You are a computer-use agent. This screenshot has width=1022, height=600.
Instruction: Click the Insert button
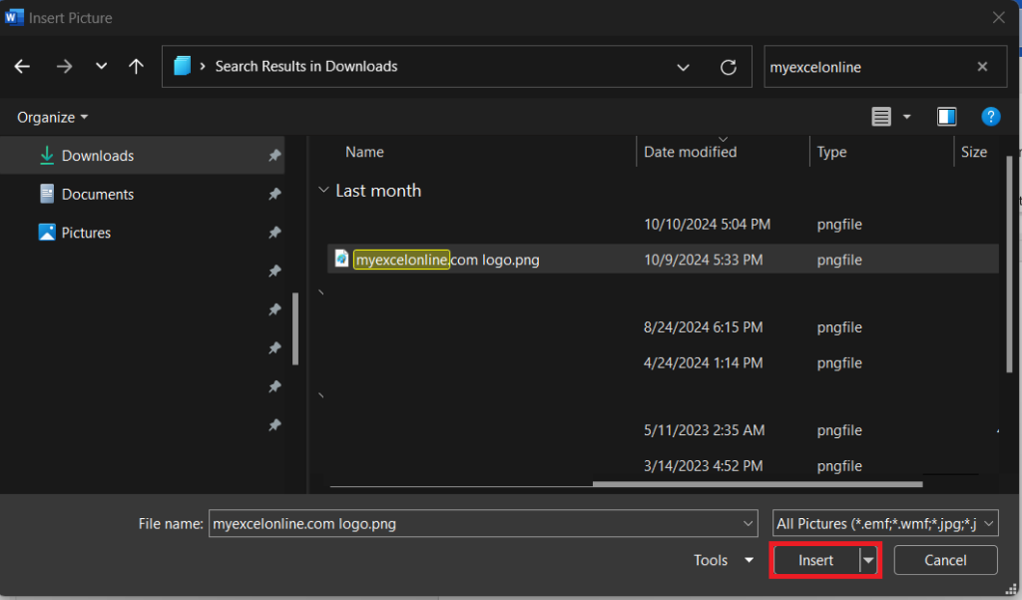[x=816, y=560]
